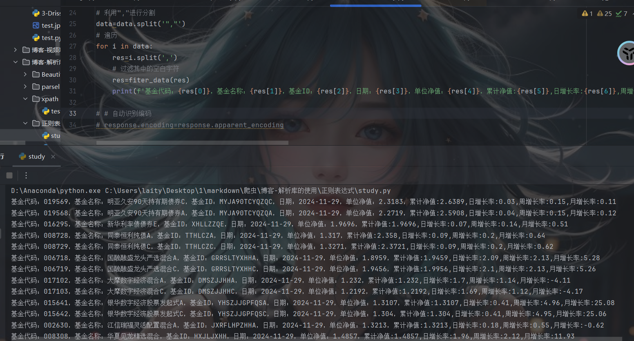Click output row for fund 015641
This screenshot has width=634, height=341.
click(x=313, y=303)
